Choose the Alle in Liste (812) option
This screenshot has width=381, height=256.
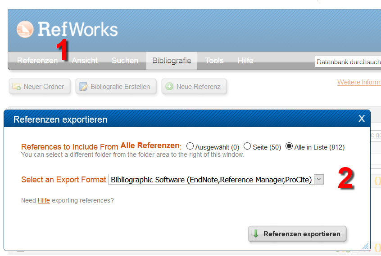click(x=289, y=146)
